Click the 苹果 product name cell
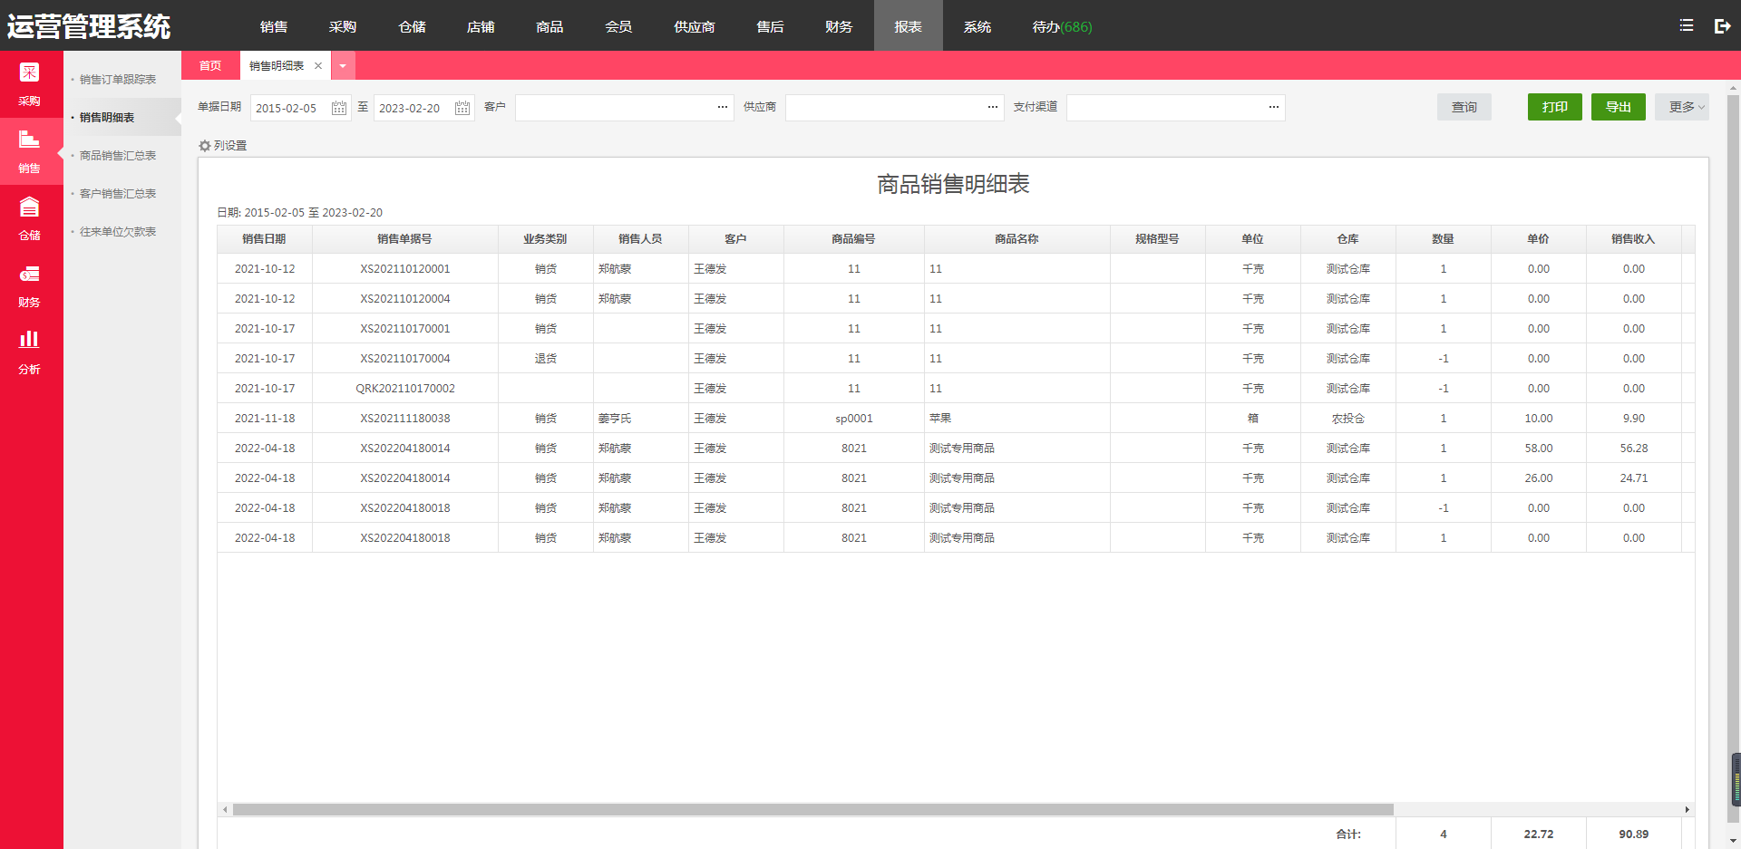 click(1017, 419)
